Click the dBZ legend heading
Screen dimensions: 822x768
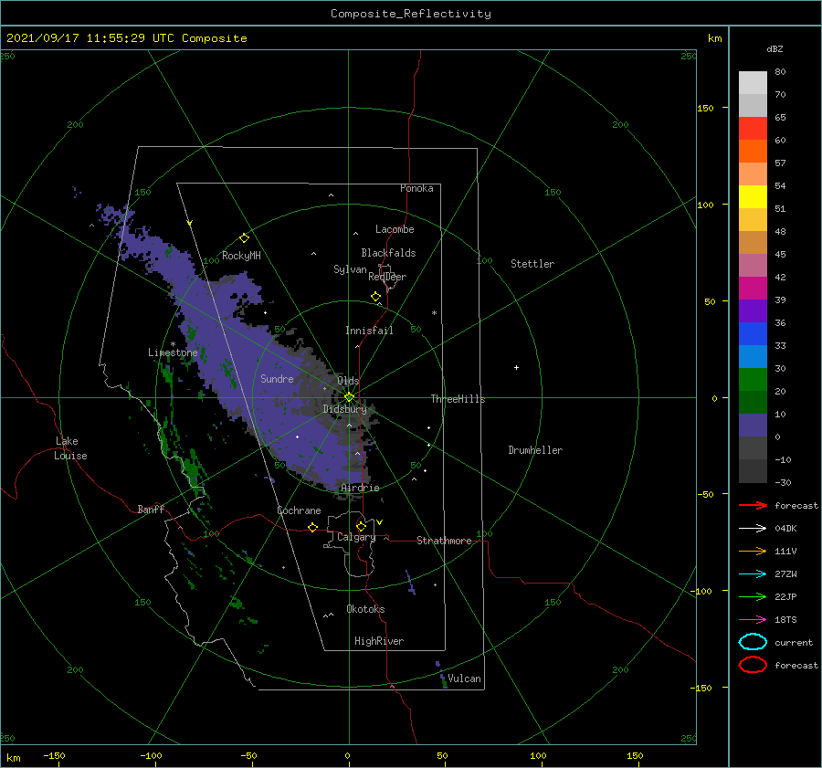tap(775, 48)
